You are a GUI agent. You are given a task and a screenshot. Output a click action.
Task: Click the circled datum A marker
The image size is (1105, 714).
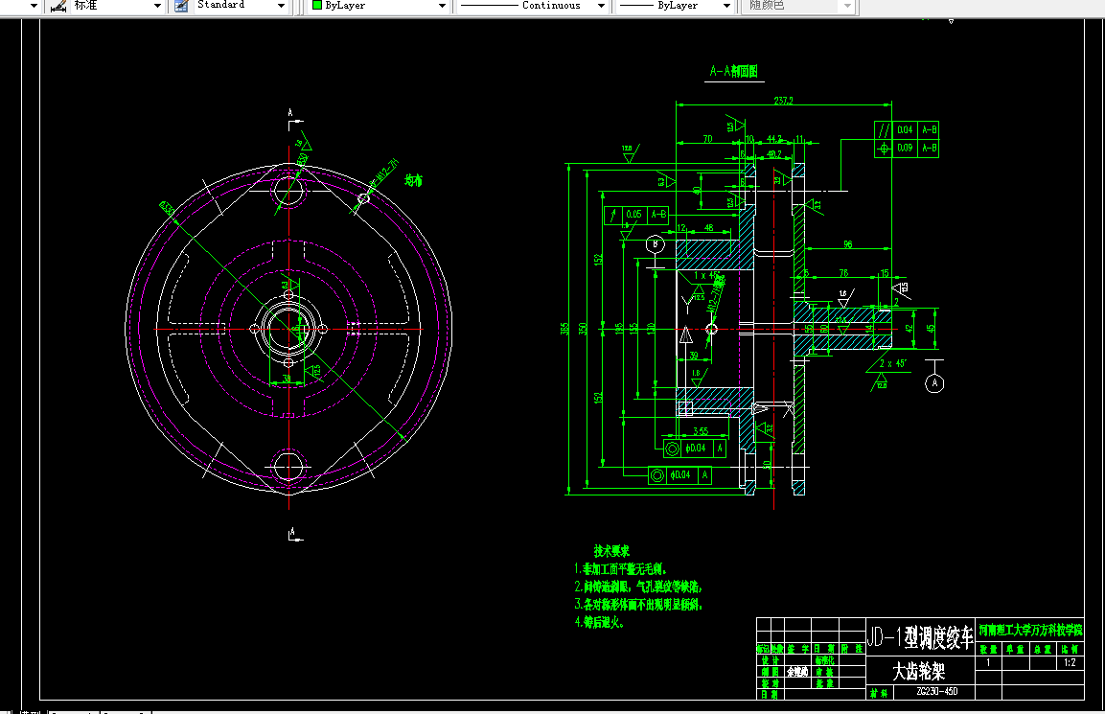[x=935, y=383]
